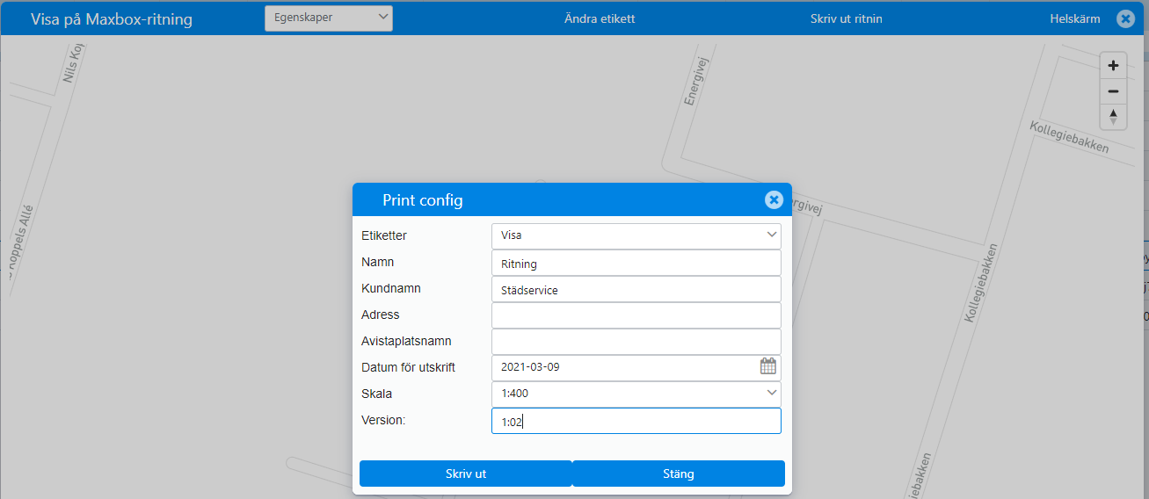This screenshot has height=499, width=1149.
Task: Close the Print config dialog with X icon
Action: pyautogui.click(x=774, y=200)
